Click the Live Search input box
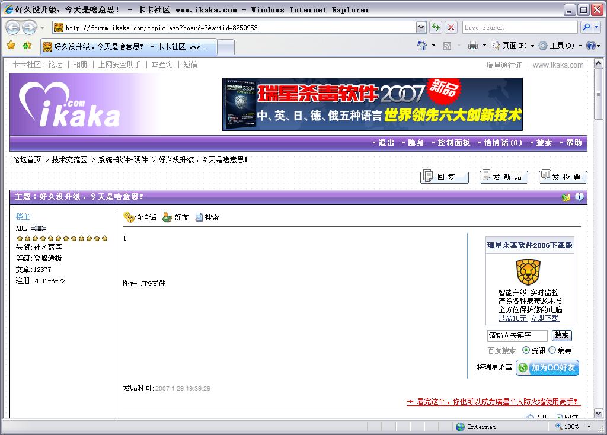The image size is (607, 435). [519, 27]
